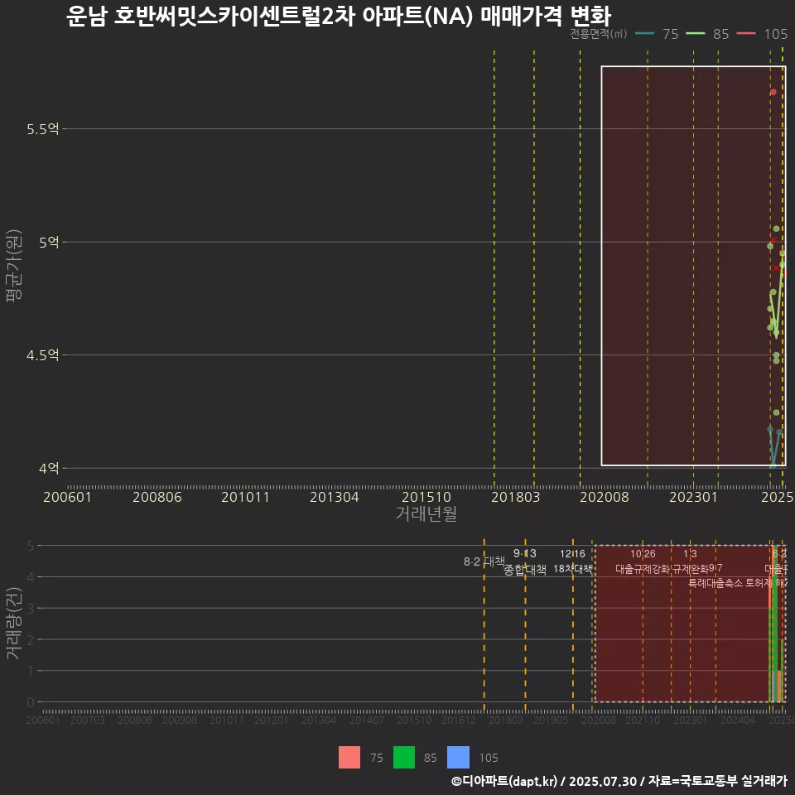Click the chart title mentioning 매매가격 변화
Image resolution: width=795 pixels, height=795 pixels.
pyautogui.click(x=339, y=17)
